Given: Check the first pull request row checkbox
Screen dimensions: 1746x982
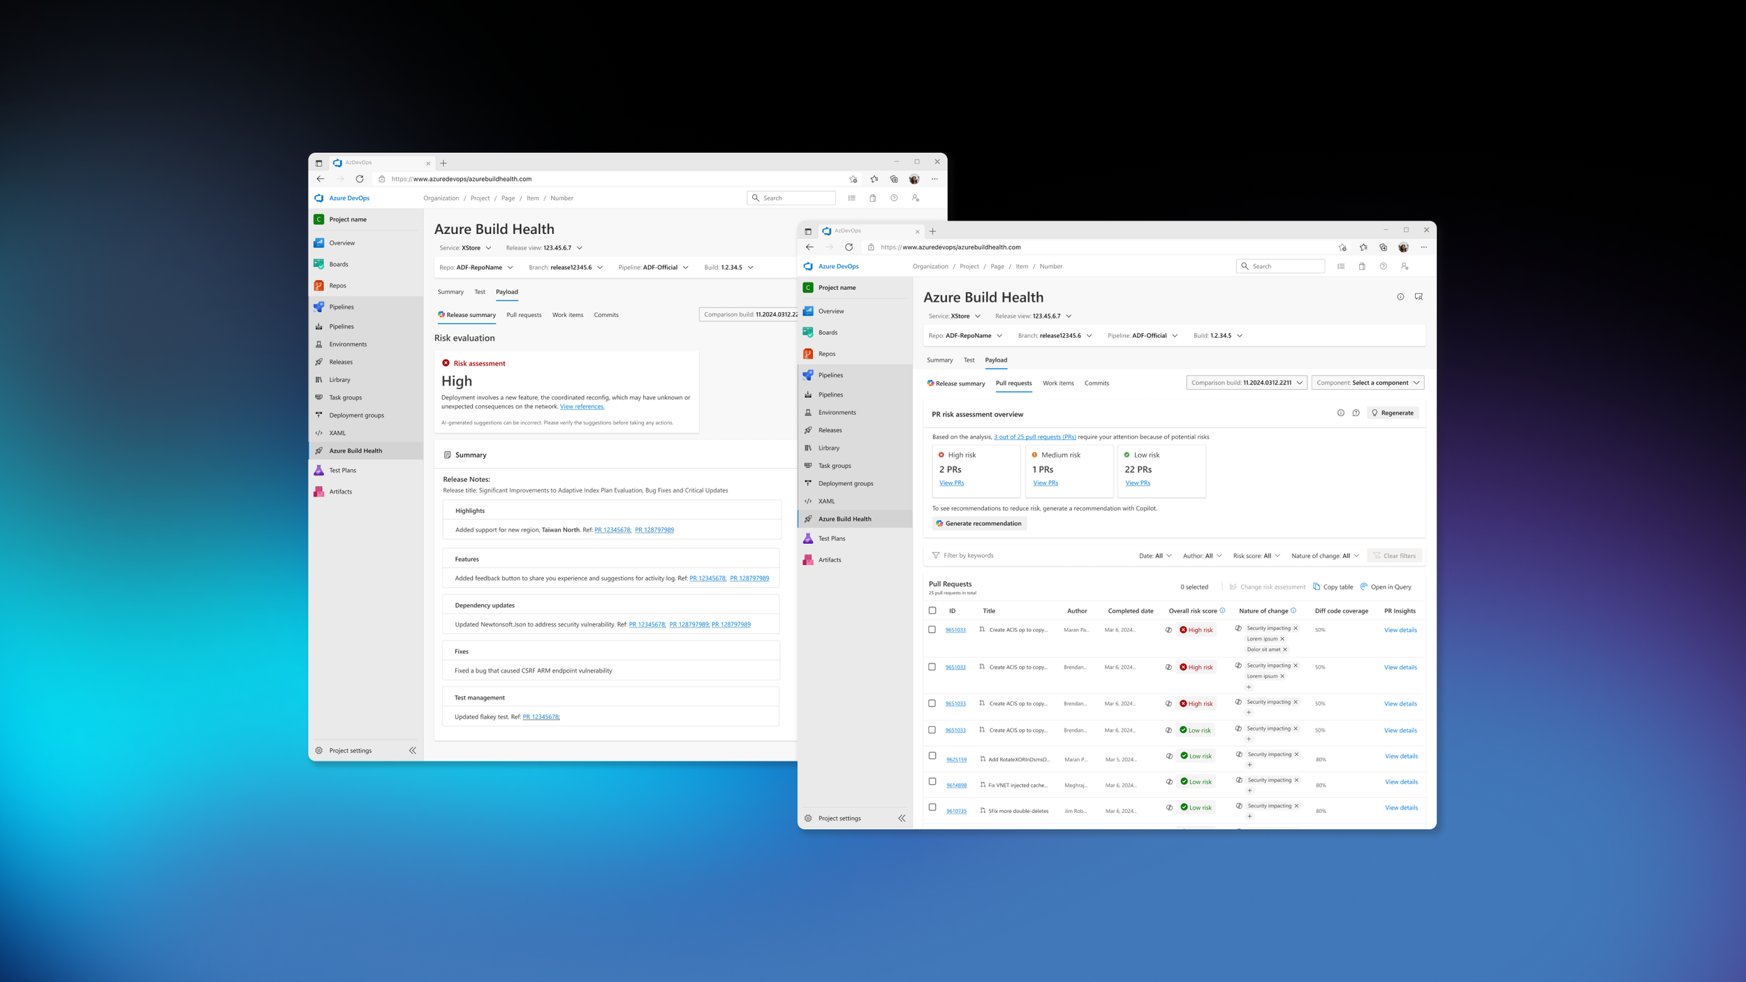Looking at the screenshot, I should (932, 629).
